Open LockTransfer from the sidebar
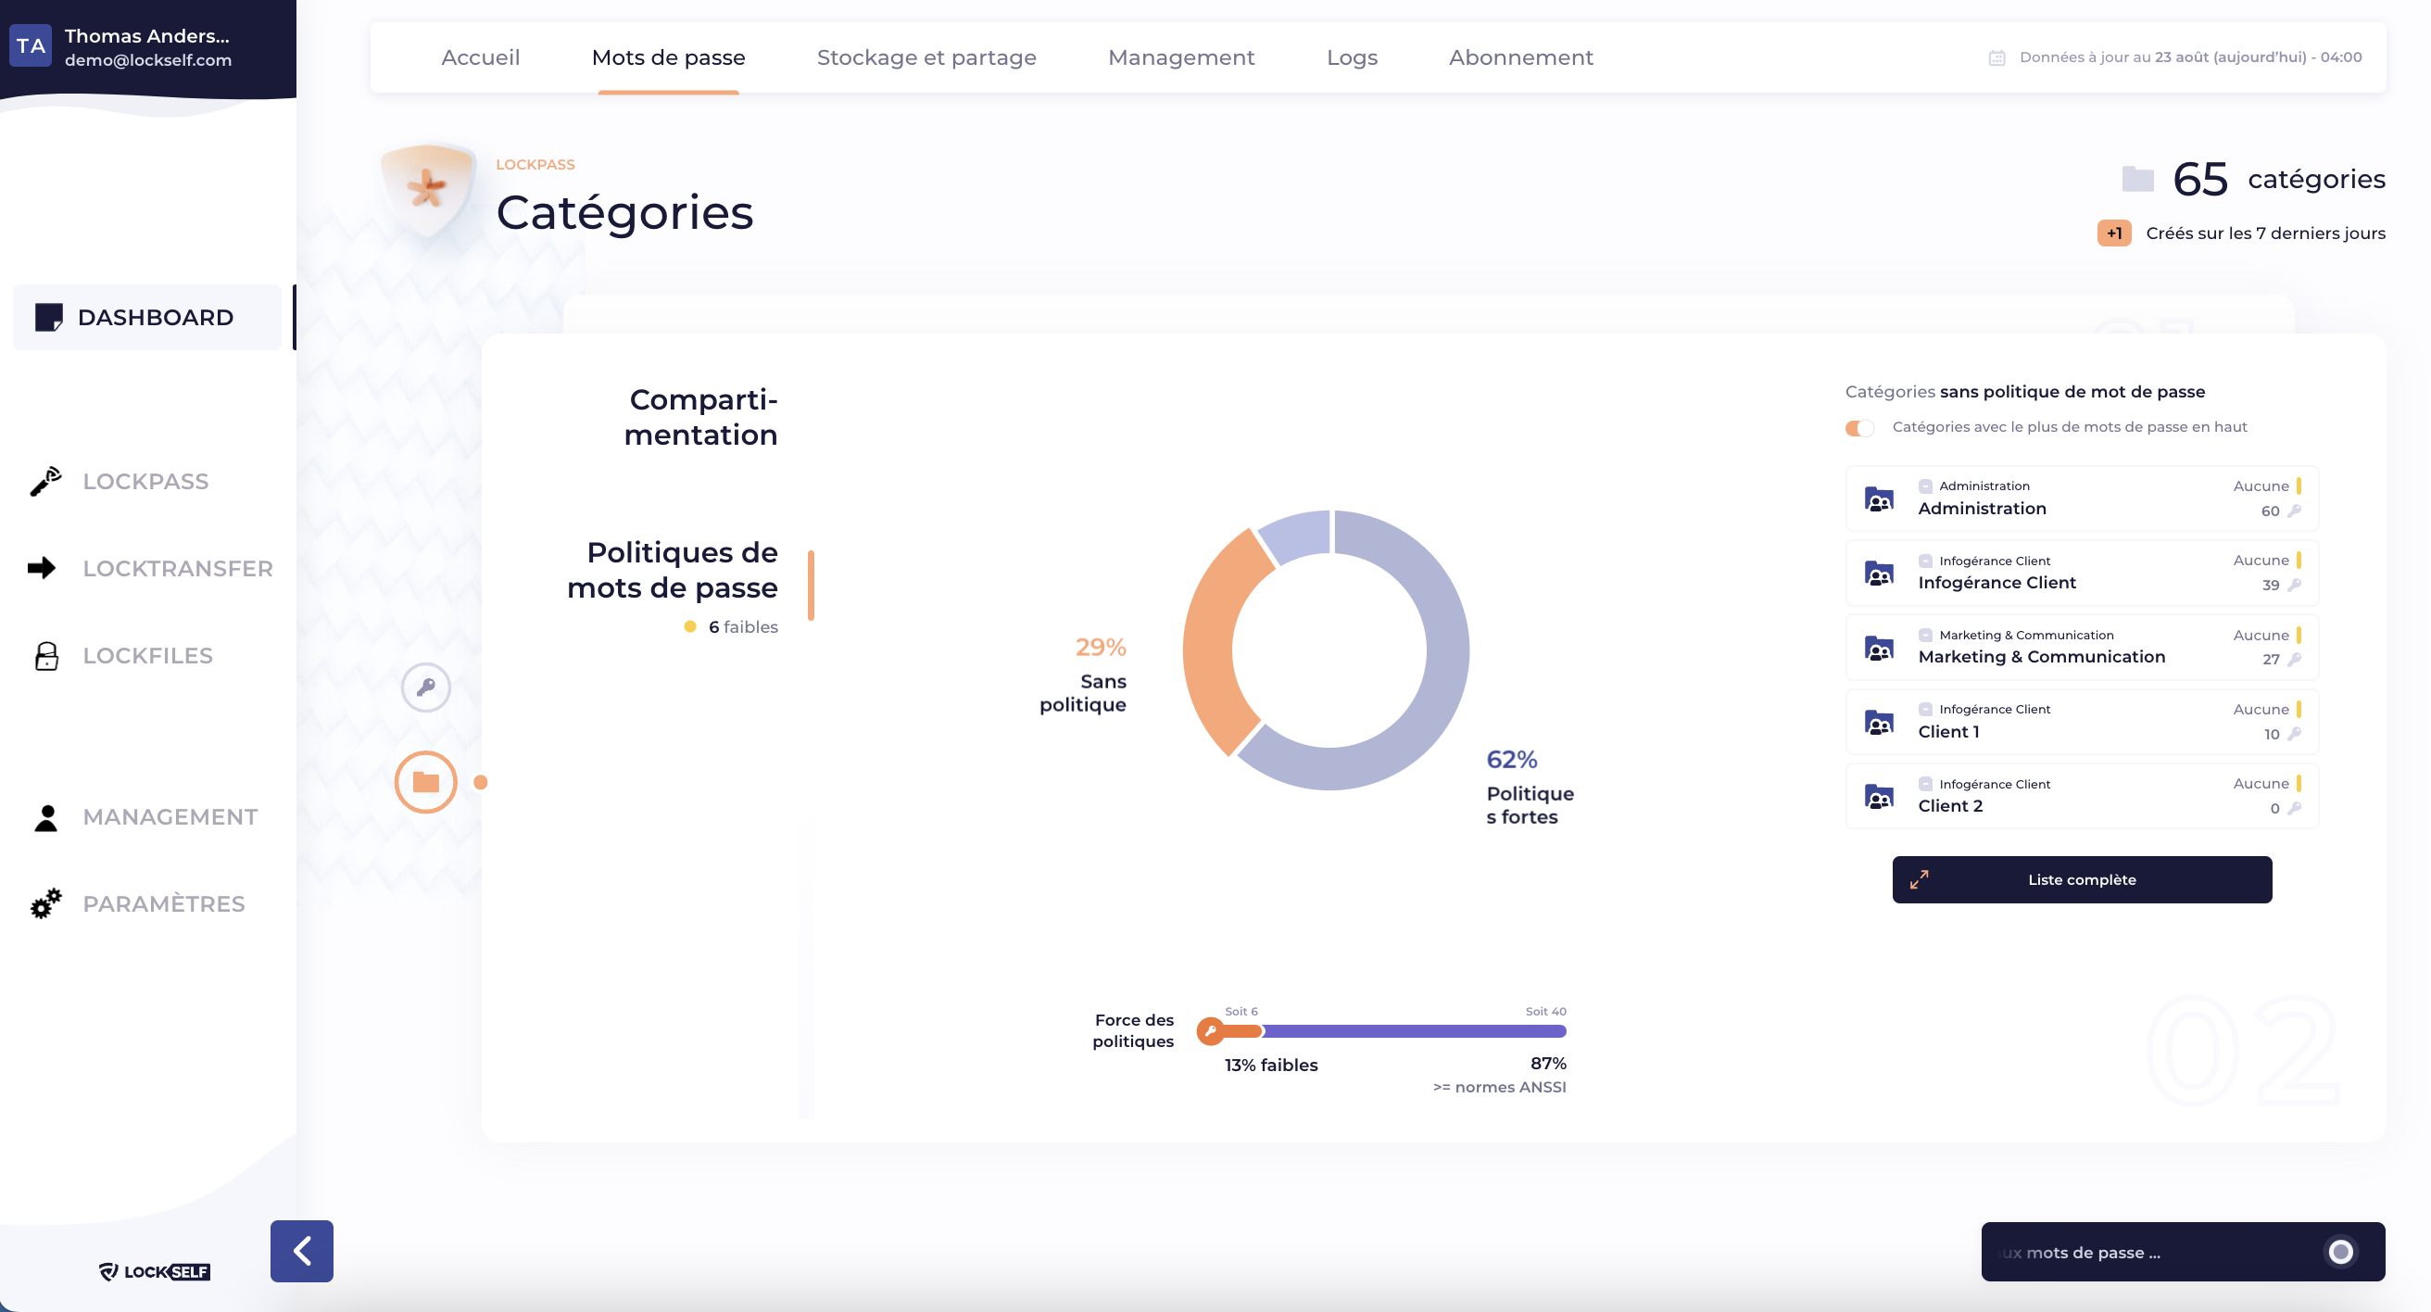The image size is (2431, 1312). pyautogui.click(x=176, y=568)
